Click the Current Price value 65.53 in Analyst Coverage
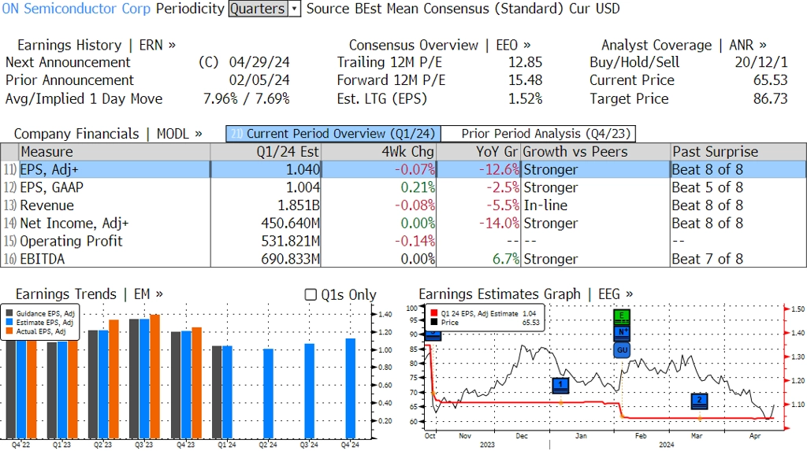This screenshot has width=807, height=451. (771, 80)
